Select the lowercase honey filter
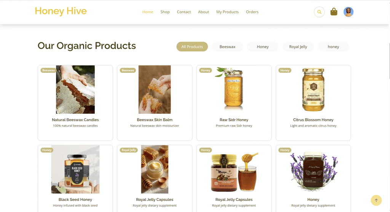The image size is (390, 212). tap(333, 47)
